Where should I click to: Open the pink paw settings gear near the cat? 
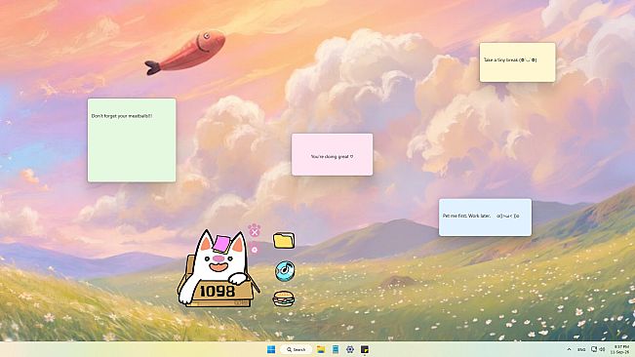[x=255, y=250]
